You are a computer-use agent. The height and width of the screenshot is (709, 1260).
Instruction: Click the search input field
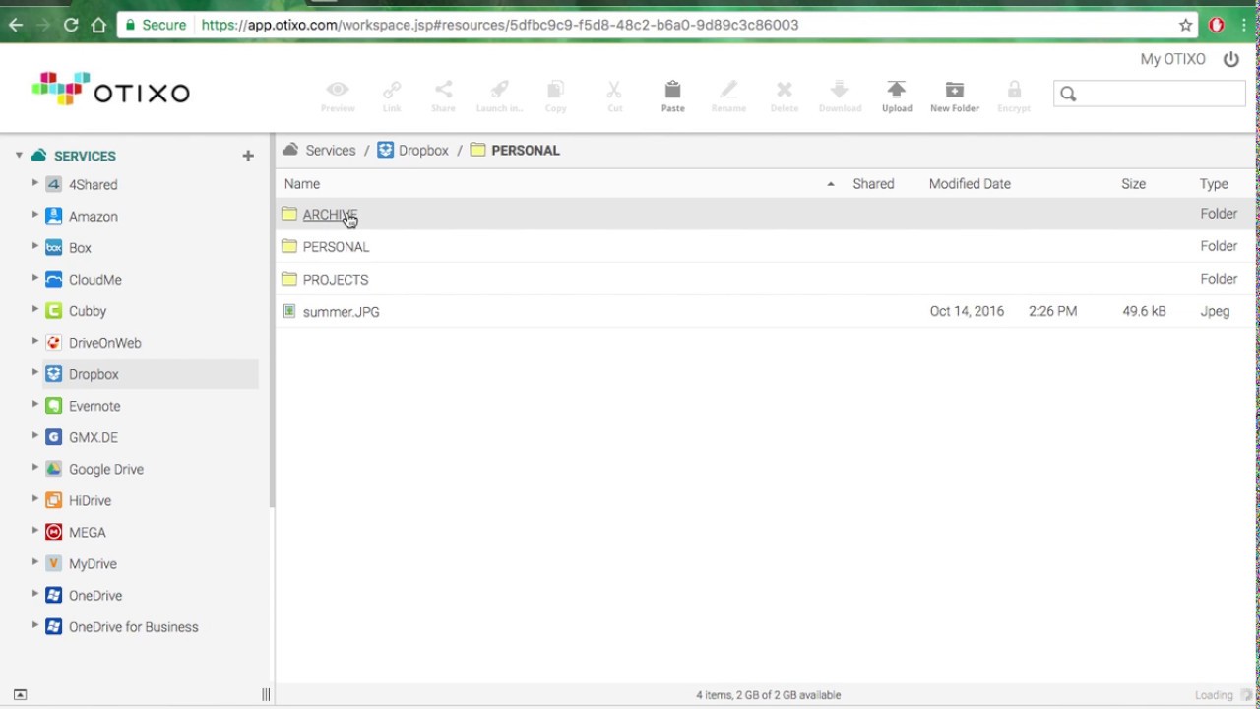coord(1150,94)
